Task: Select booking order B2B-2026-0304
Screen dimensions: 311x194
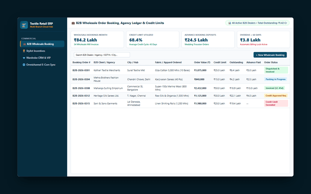Action: [x=81, y=79]
